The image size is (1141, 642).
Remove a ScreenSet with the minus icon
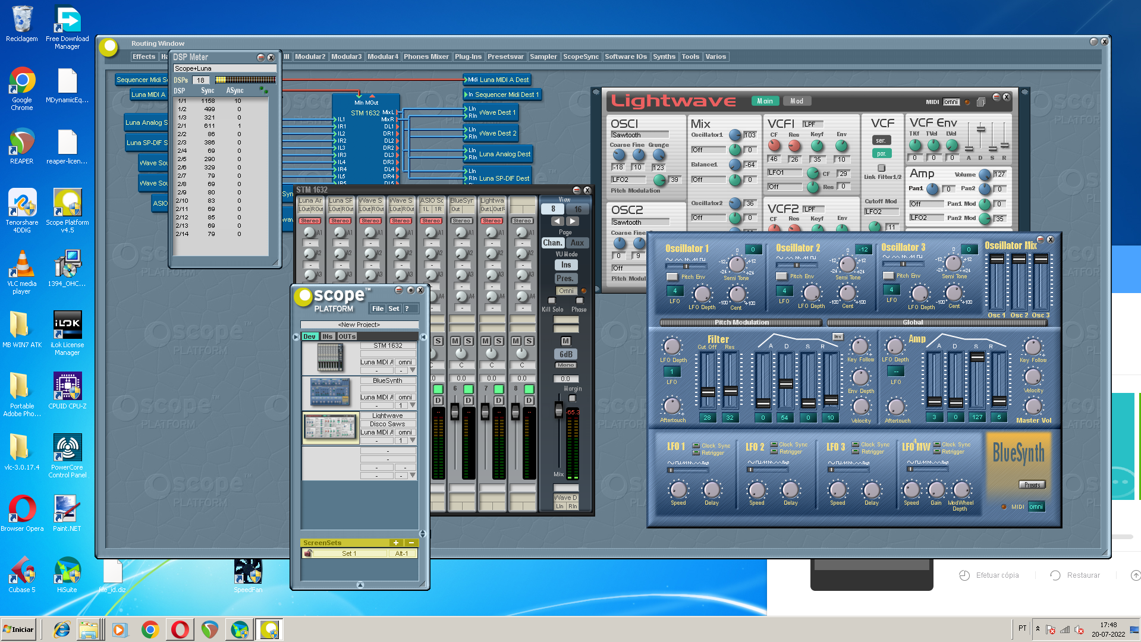(411, 543)
